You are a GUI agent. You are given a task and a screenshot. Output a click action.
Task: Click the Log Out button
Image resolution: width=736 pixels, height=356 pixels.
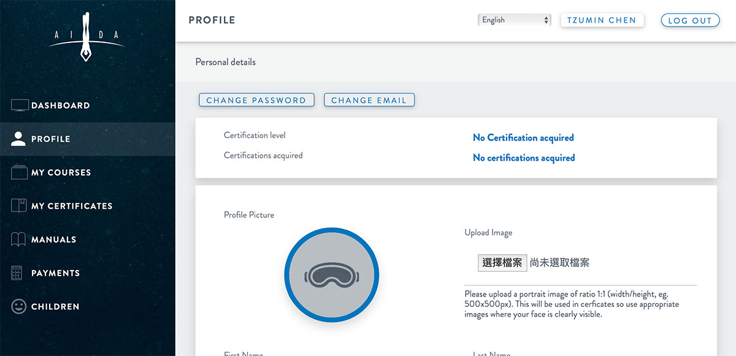[690, 20]
